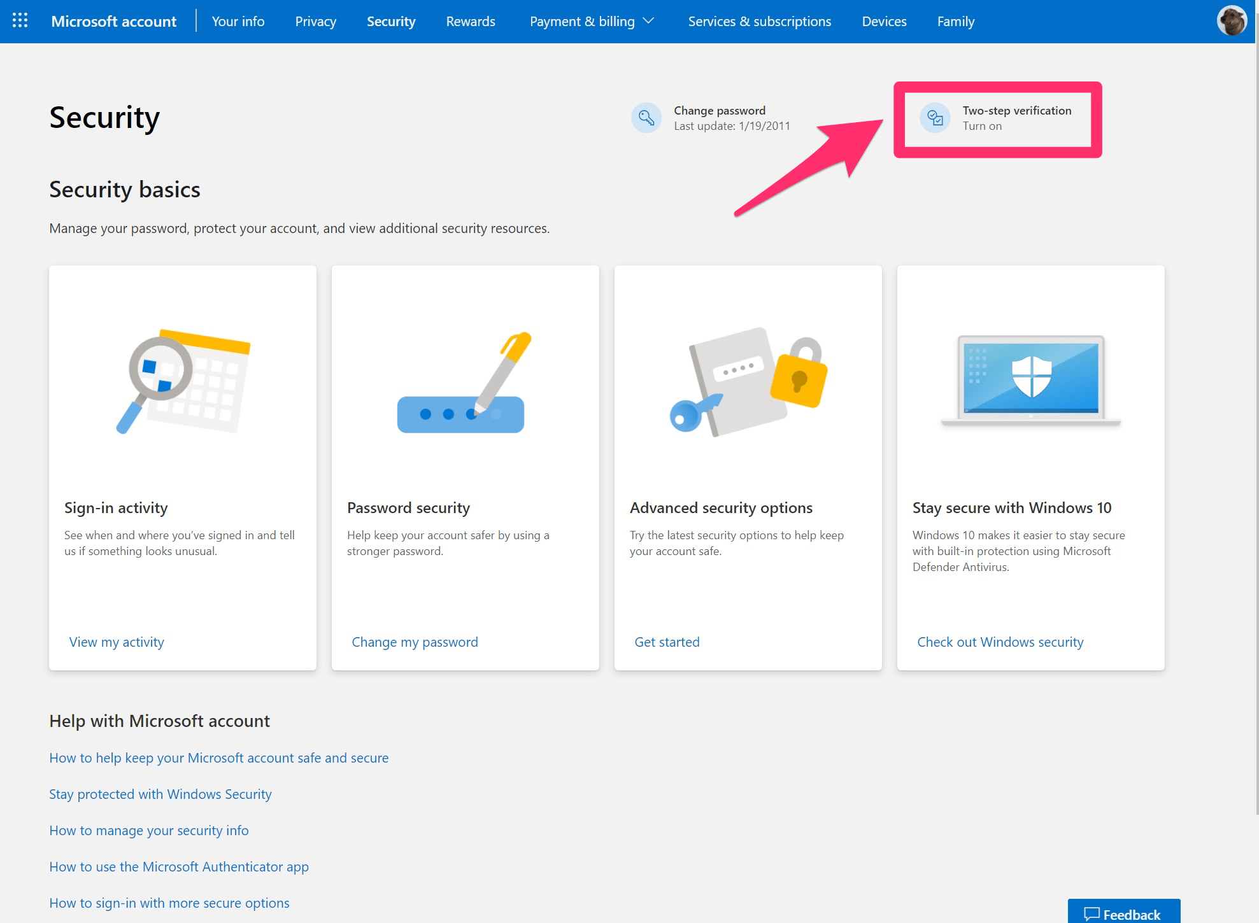Open the Privacy tab
Screen dimensions: 1259x923
[316, 21]
